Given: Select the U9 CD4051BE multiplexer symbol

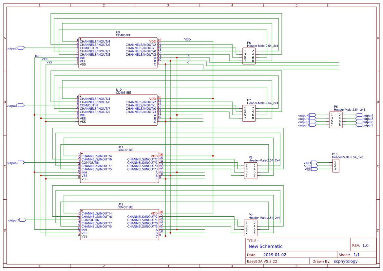Looking at the screenshot, I should click(118, 52).
